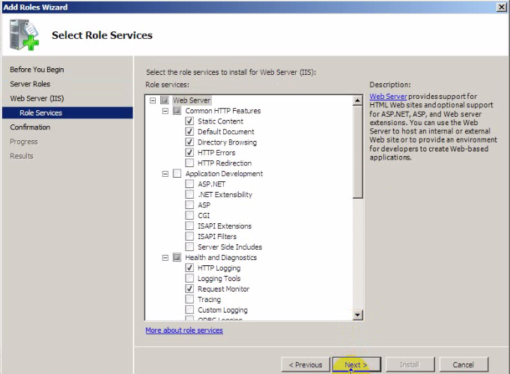The width and height of the screenshot is (510, 374).
Task: Toggle the Static Content checkbox
Action: click(x=189, y=121)
